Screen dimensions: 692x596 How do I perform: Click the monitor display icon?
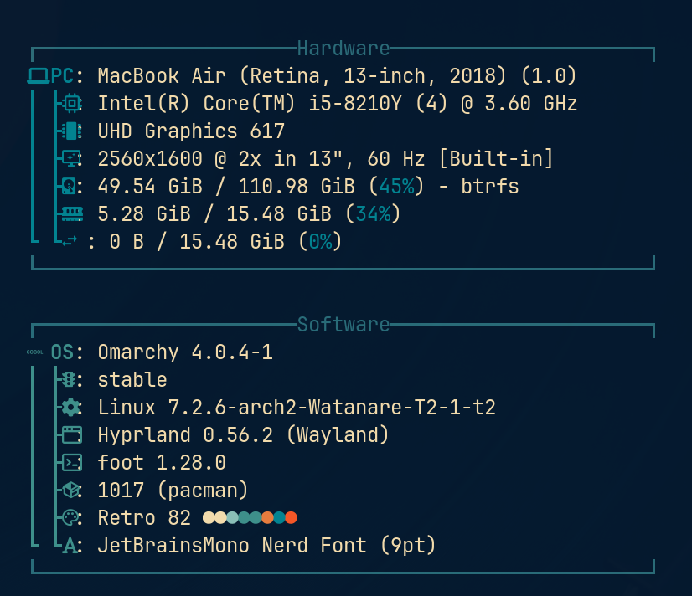click(x=71, y=159)
